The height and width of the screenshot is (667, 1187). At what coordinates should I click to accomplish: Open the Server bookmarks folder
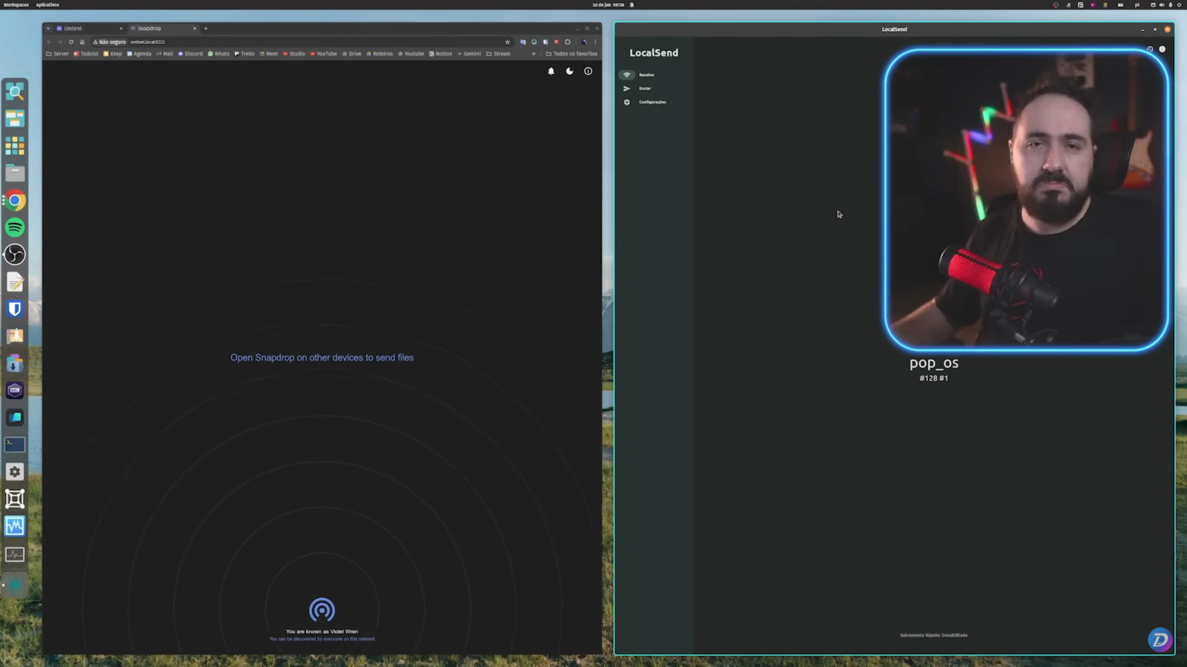coord(57,54)
